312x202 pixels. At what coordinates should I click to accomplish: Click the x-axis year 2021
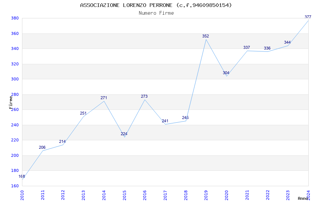click(247, 195)
